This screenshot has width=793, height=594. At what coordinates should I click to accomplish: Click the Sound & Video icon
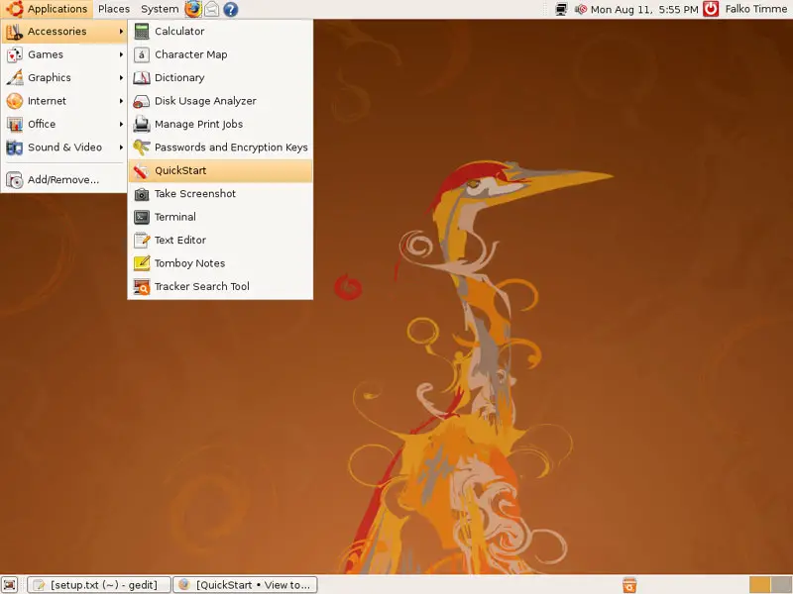(15, 148)
